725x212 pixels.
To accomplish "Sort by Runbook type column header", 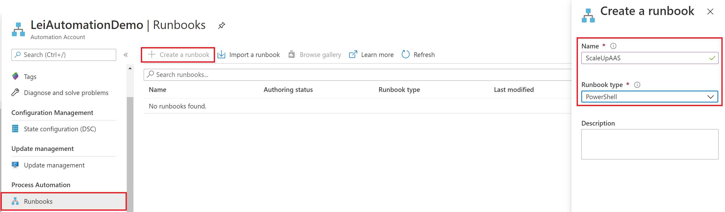I will coord(399,90).
